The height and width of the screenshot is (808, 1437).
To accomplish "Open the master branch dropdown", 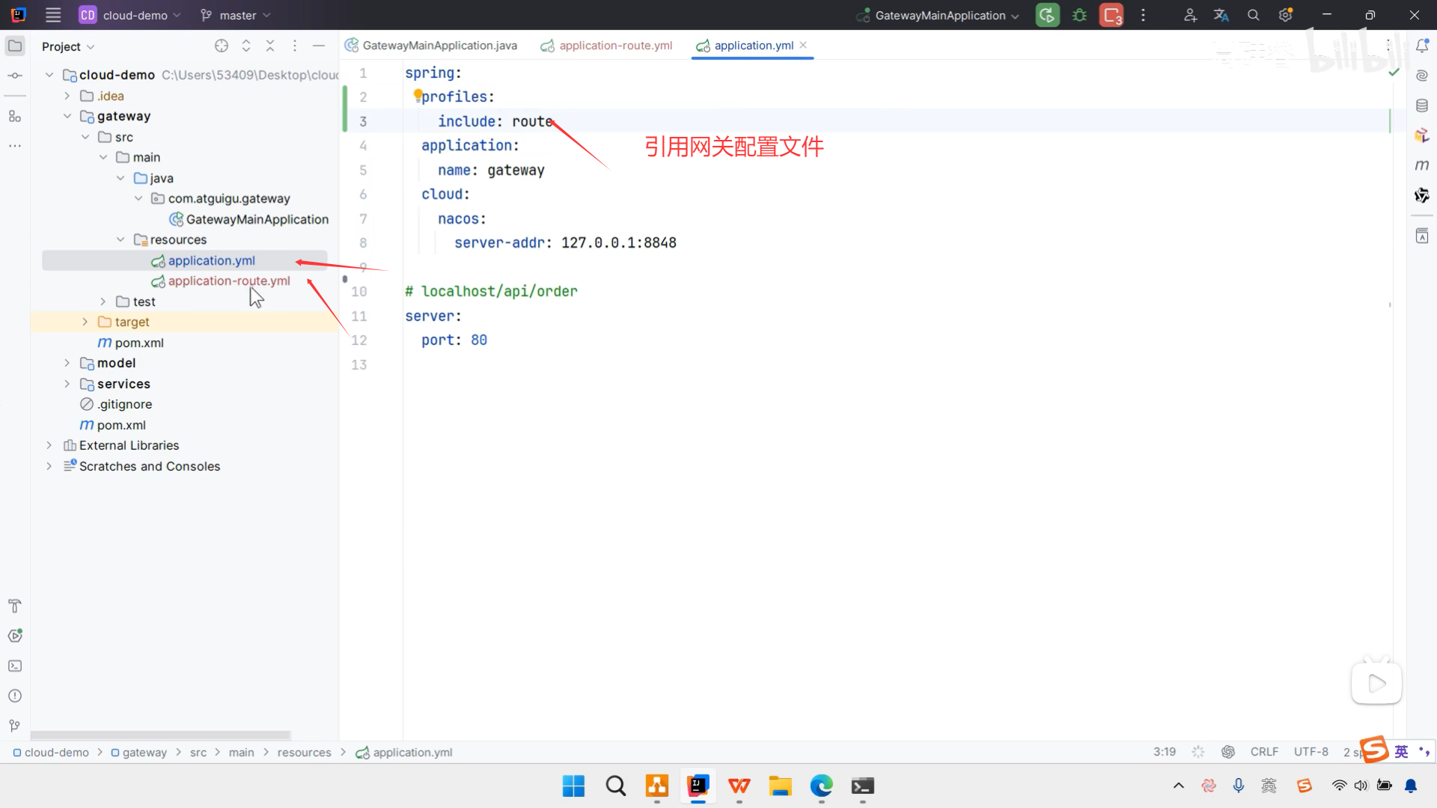I will pos(237,15).
